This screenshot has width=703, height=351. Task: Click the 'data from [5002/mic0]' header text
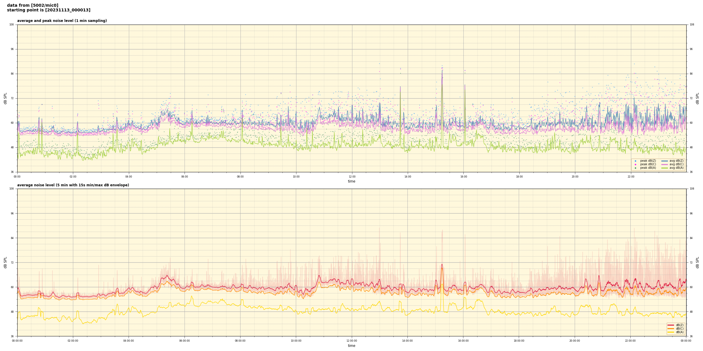tap(33, 5)
